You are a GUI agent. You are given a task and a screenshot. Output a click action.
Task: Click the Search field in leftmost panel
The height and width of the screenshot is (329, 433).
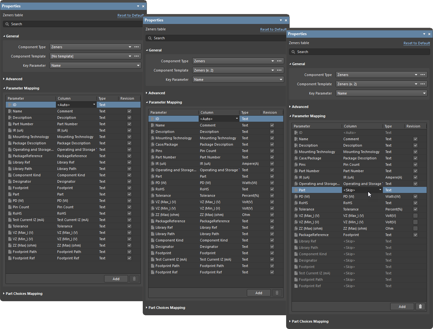coord(73,24)
